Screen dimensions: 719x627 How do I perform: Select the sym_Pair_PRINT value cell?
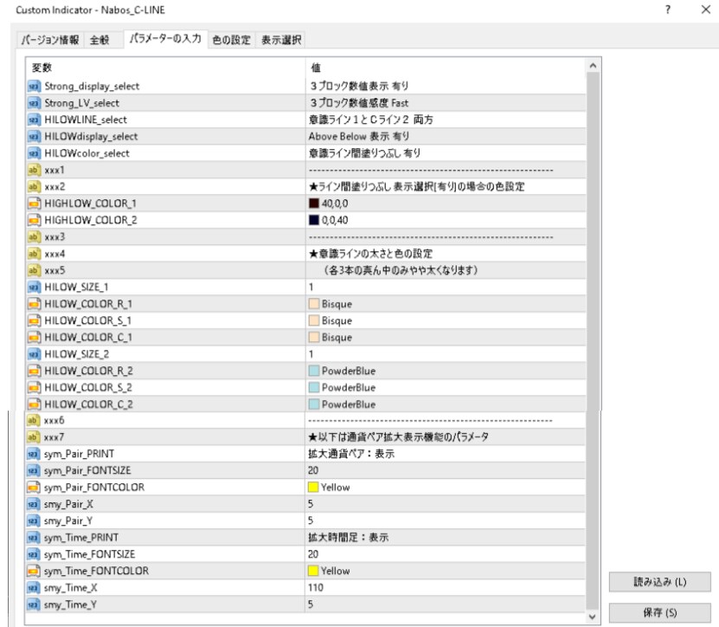point(446,454)
